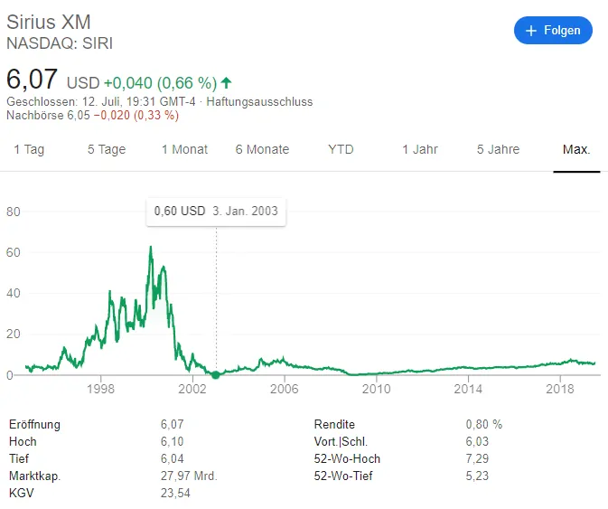Choose the 5 Jahre range tab

point(499,149)
